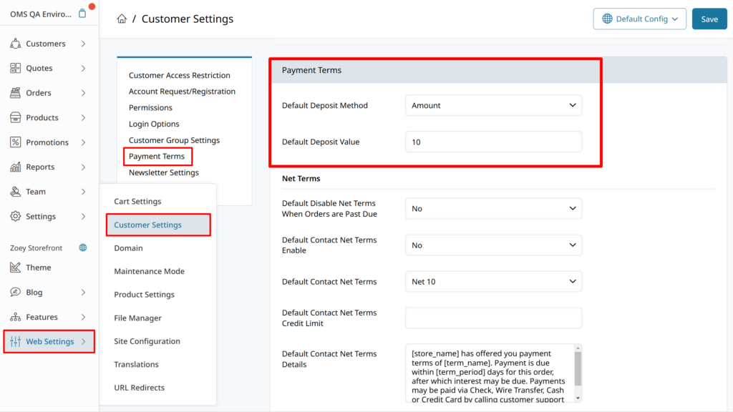Click the home icon in breadcrumb

(x=122, y=19)
